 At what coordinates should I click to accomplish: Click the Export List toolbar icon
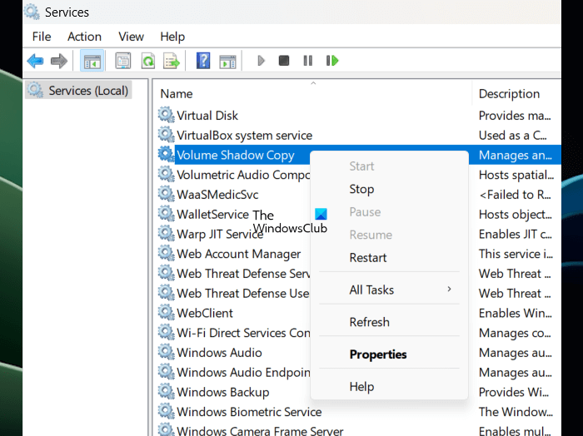[x=172, y=61]
